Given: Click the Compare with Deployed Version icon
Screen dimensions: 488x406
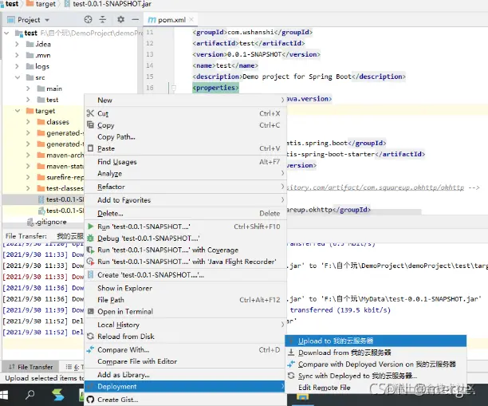Looking at the screenshot, I should tap(291, 364).
